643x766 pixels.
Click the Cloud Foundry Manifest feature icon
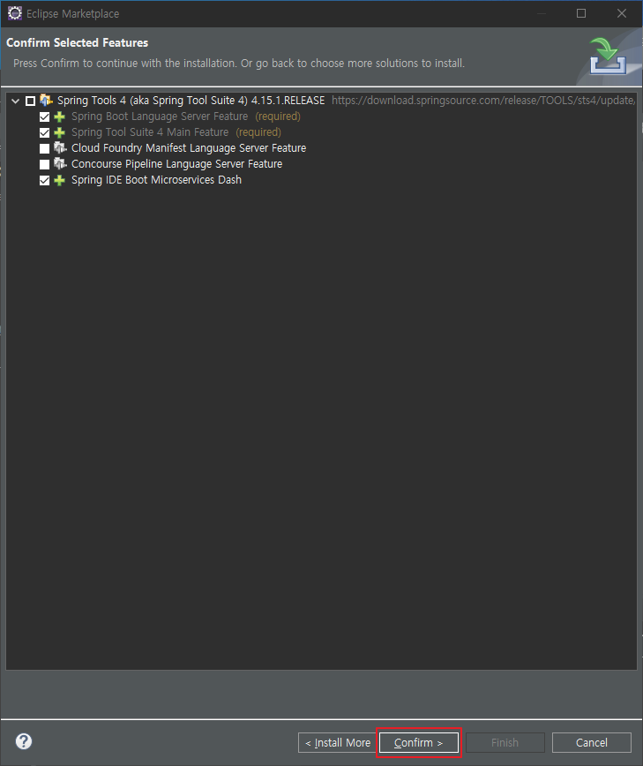(x=60, y=147)
